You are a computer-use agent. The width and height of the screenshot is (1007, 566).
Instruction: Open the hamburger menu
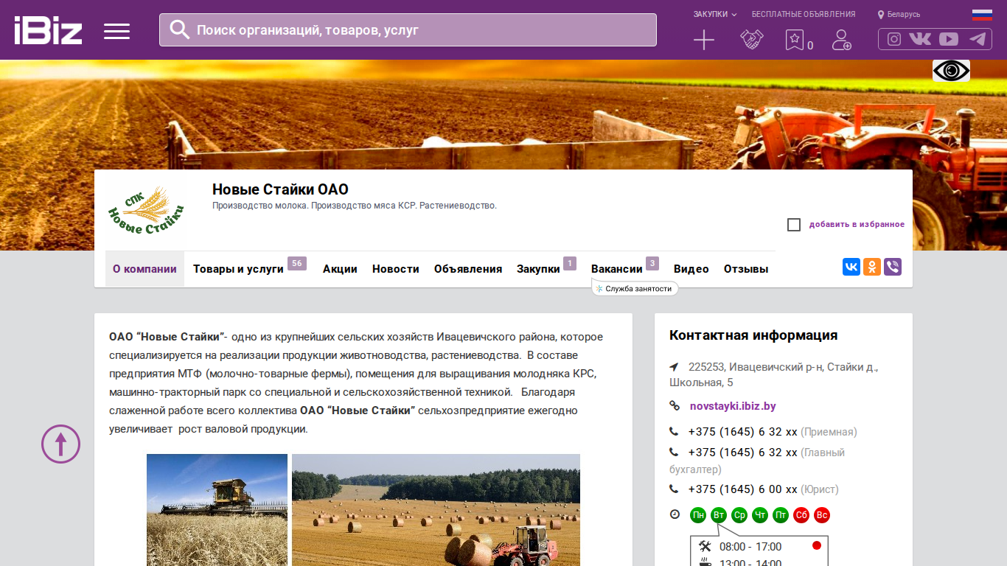pos(116,31)
